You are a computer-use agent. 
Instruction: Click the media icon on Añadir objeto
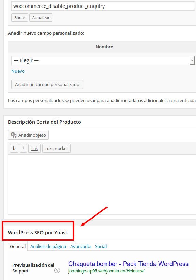(14, 135)
